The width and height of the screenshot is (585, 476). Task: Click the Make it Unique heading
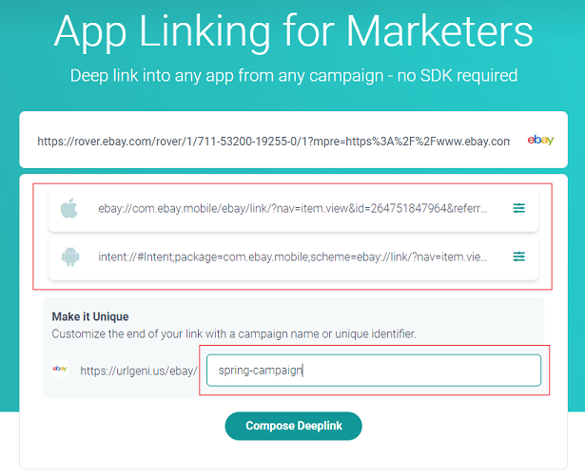[x=90, y=316]
